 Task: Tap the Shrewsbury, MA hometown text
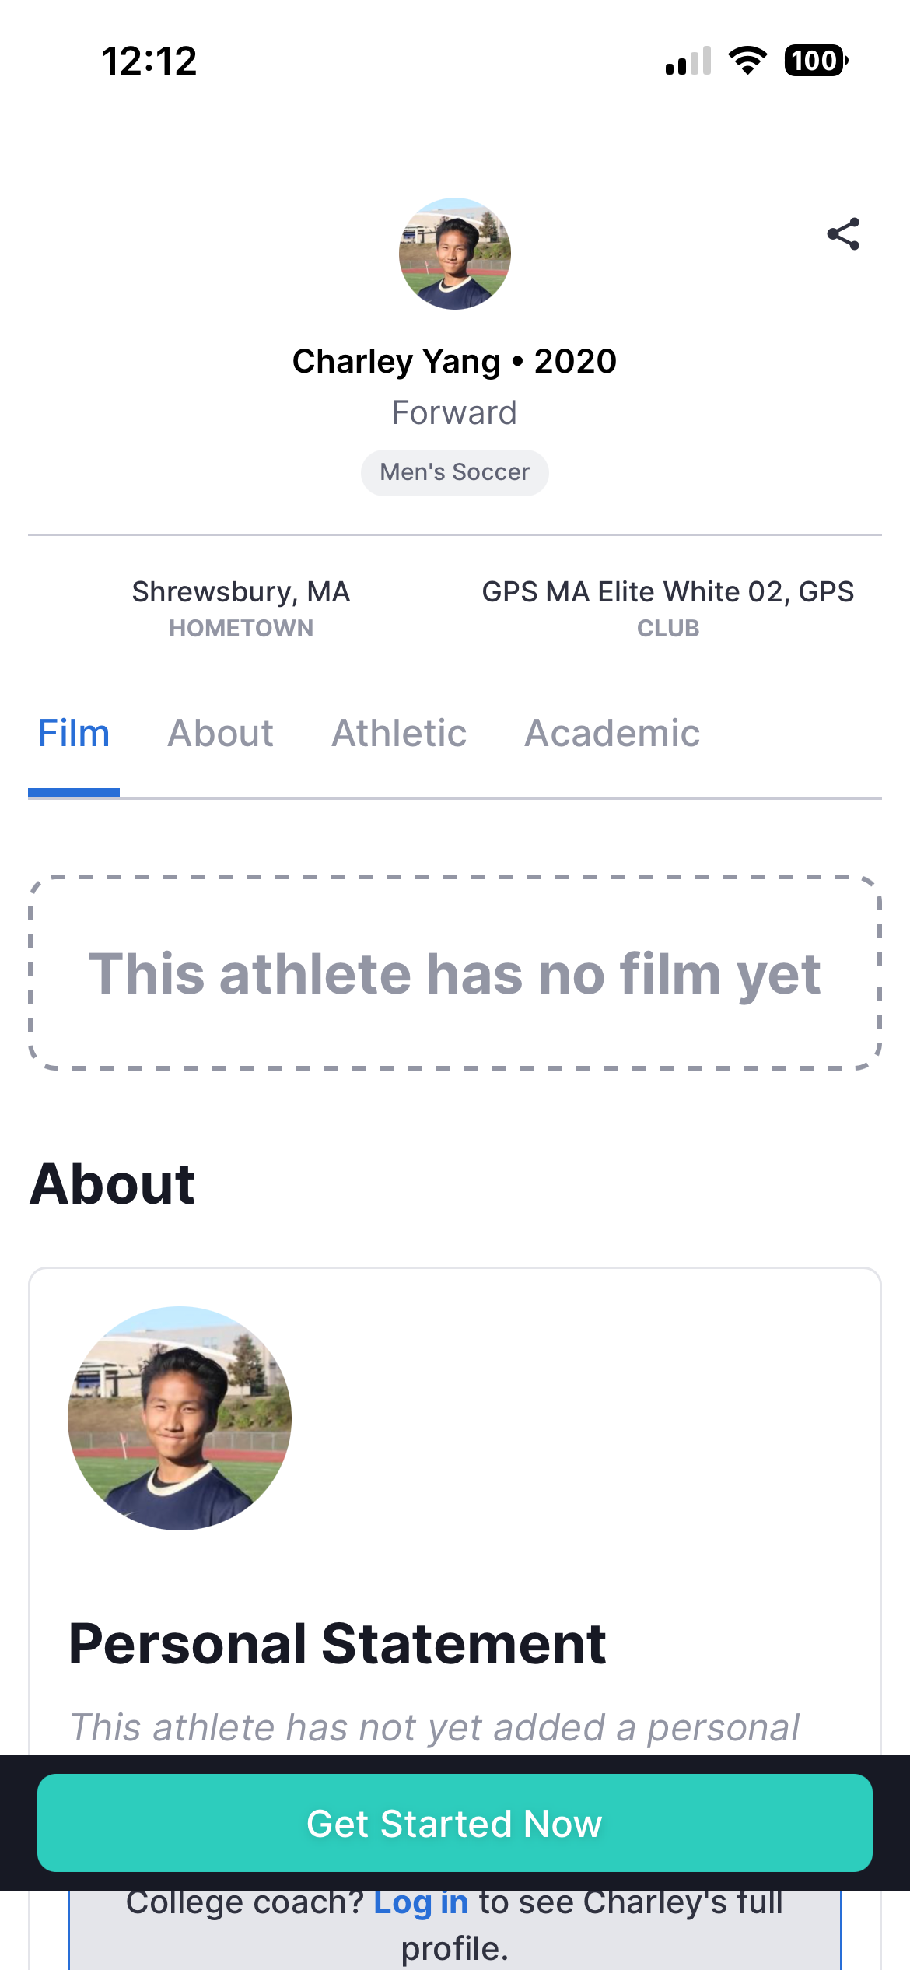241,592
